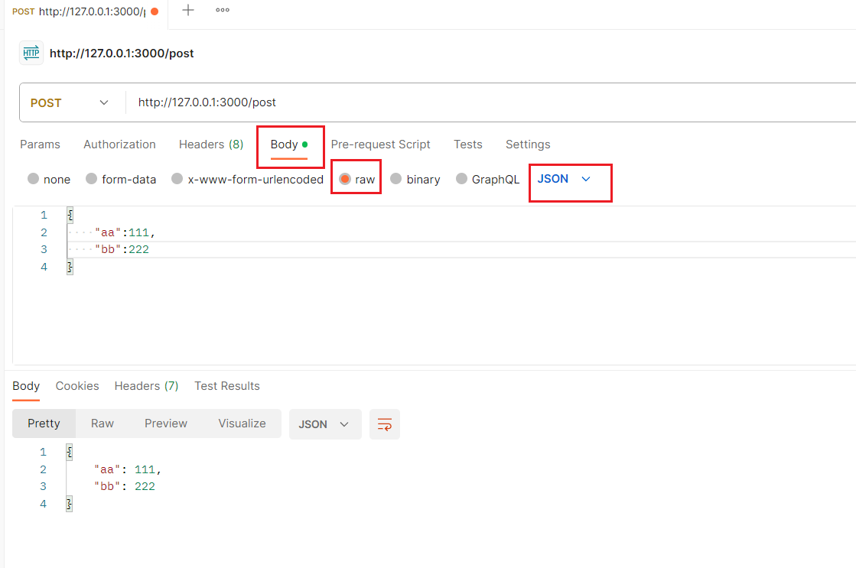Set body type to none
Screen dimensions: 856x568
point(34,180)
